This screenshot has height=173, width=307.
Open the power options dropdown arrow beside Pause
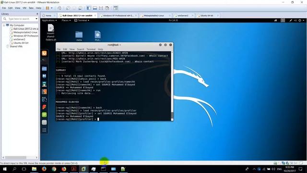pos(52,8)
